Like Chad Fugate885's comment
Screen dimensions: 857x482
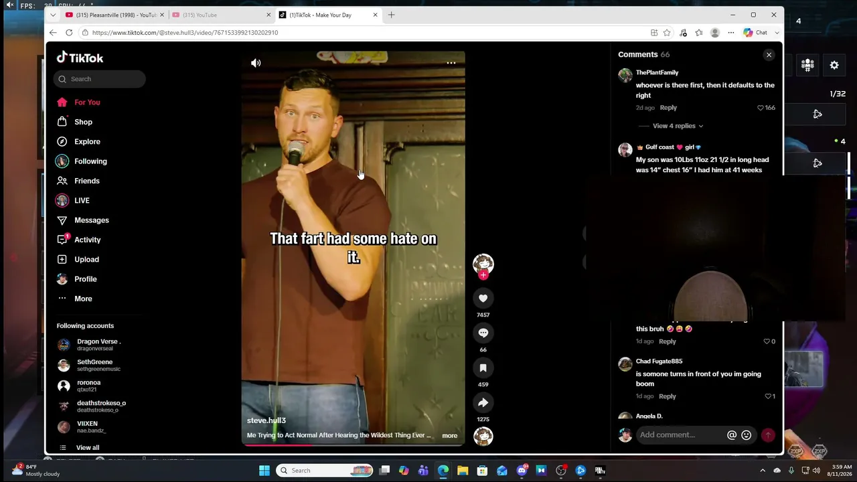pyautogui.click(x=769, y=396)
